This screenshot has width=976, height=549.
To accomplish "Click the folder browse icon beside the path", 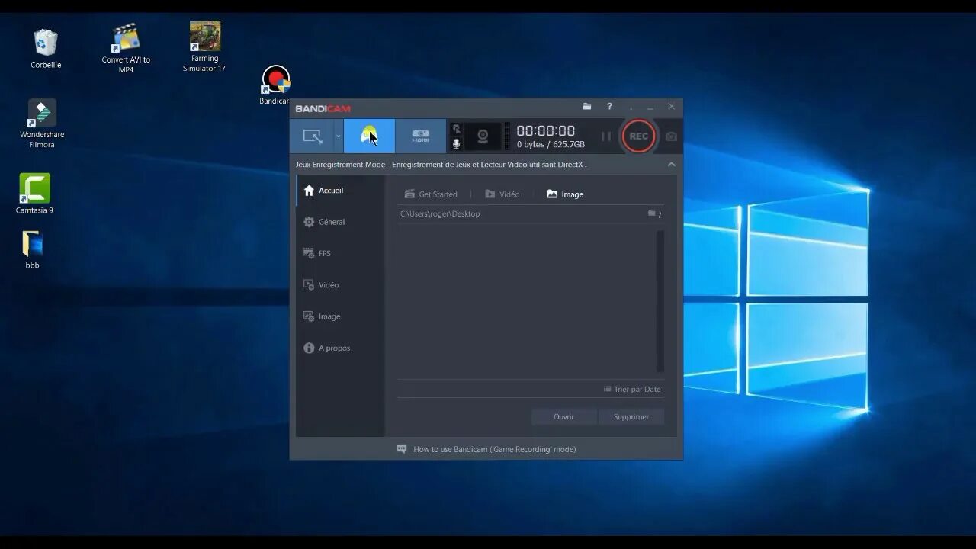I will (x=652, y=213).
